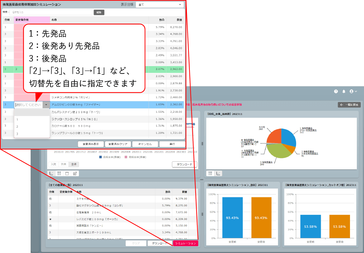Image resolution: width=364 pixels, height=253 pixels.
Task: Select row アムロジピンOD錠5mg「ファイザー」
Action: [x=93, y=105]
